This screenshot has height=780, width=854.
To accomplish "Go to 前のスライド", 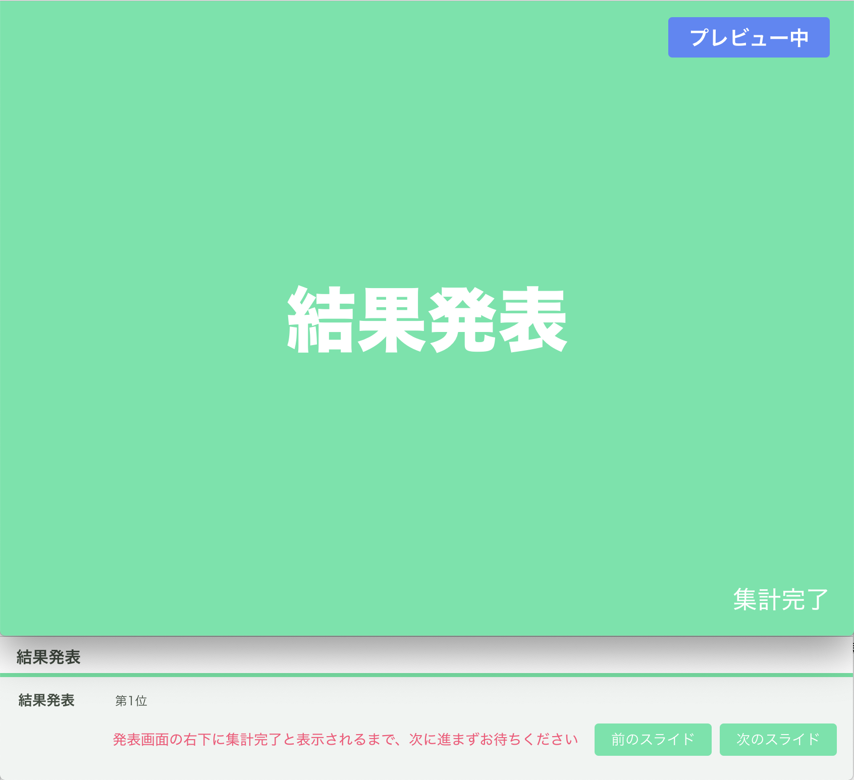I will point(653,740).
